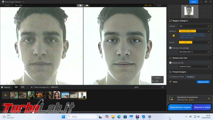Select the Dopo tab label
213x120 pixels.
(x=159, y=6)
